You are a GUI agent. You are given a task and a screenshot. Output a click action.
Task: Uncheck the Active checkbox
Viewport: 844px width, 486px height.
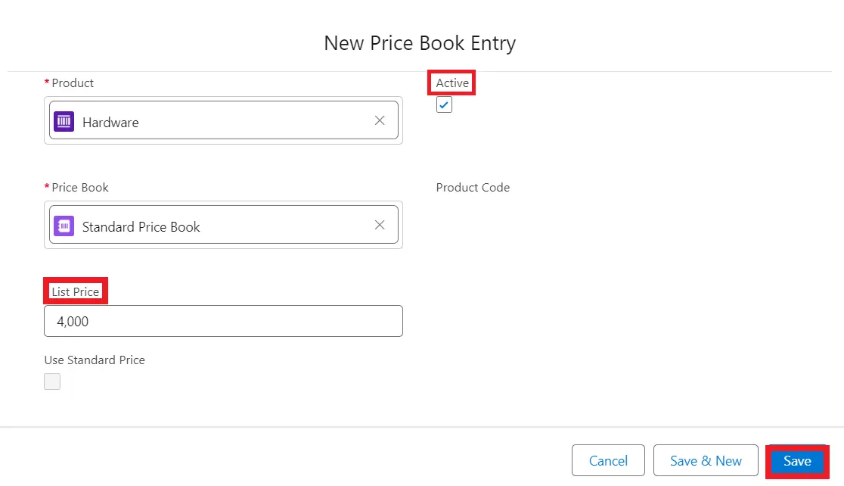(x=444, y=105)
